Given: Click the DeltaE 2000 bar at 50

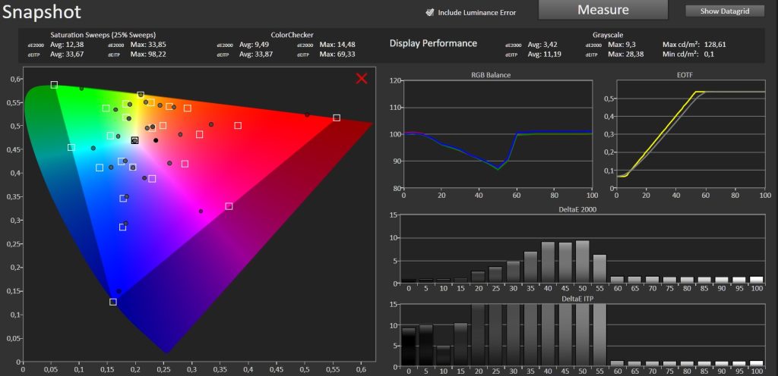Looking at the screenshot, I should [582, 262].
